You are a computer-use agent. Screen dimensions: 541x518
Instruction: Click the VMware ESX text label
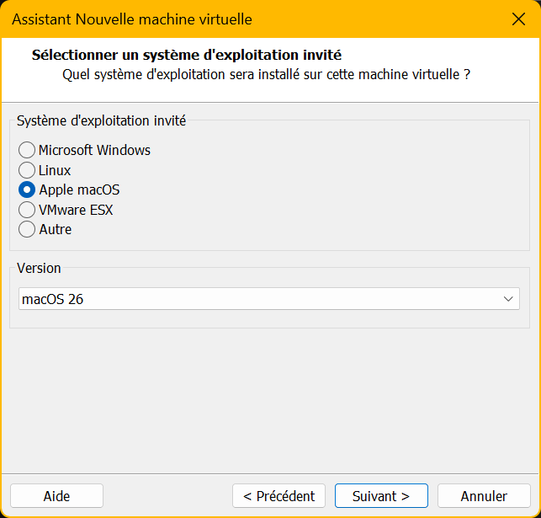click(76, 210)
